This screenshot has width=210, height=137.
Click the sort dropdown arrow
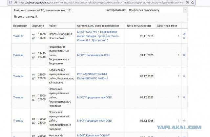pos(185,10)
